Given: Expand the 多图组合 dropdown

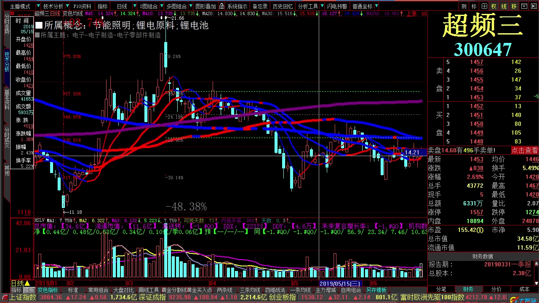Looking at the screenshot, I should coord(179,6).
